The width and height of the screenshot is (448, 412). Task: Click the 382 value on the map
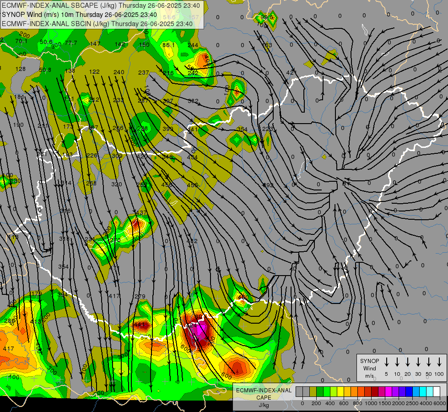click(193, 101)
